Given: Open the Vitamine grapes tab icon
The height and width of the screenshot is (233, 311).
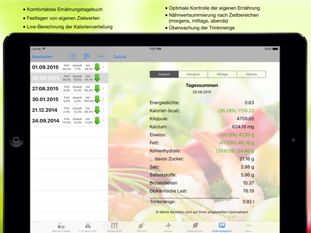Looking at the screenshot, I should pyautogui.click(x=141, y=226).
